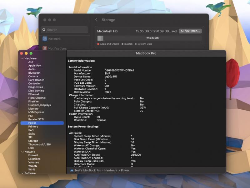The width and height of the screenshot is (250, 188).
Task: Select Wi-Fi under Network
Action: (32, 170)
